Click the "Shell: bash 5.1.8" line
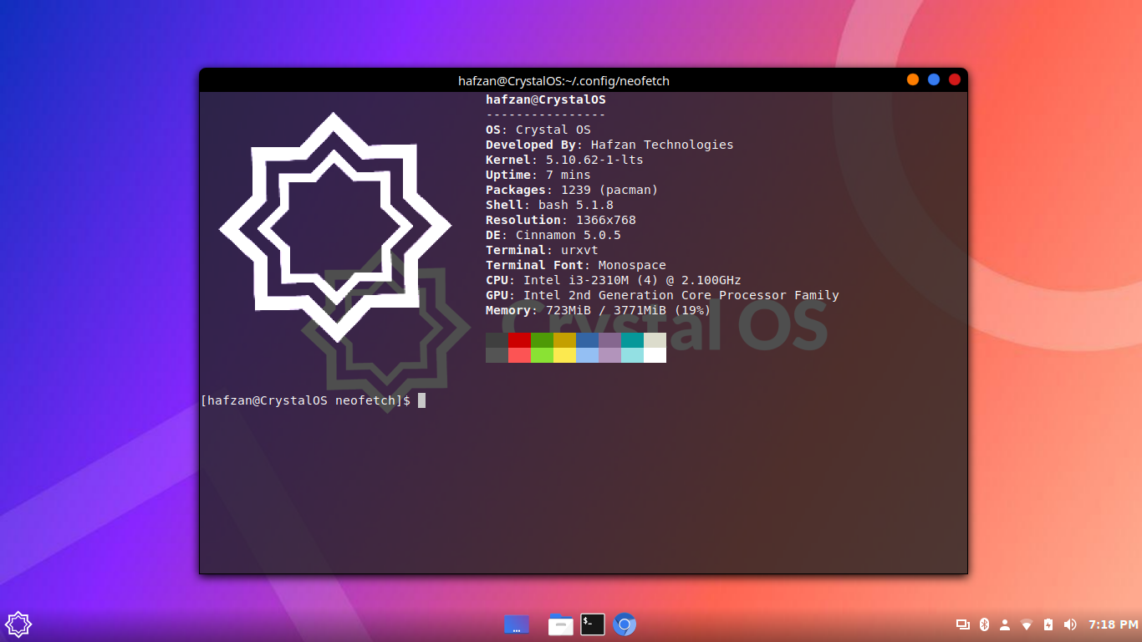This screenshot has width=1142, height=642. (549, 205)
